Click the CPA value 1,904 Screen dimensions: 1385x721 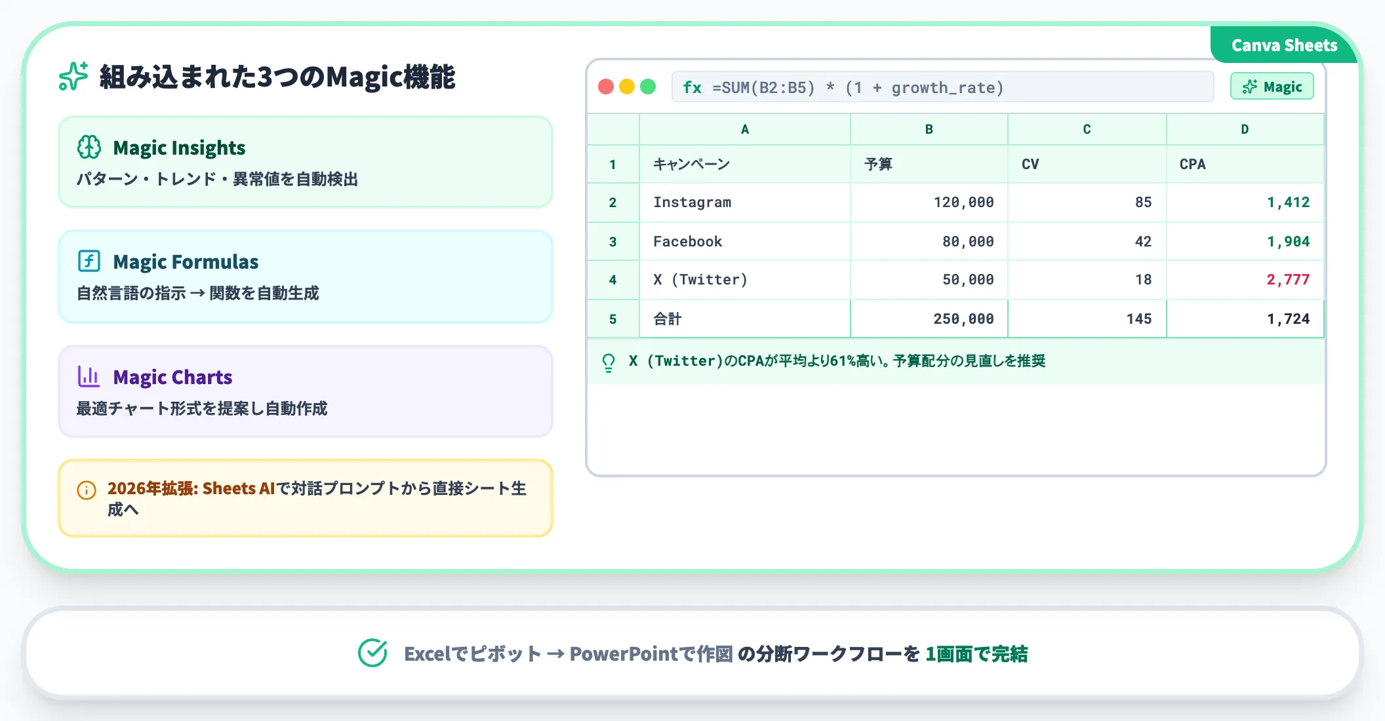(1245, 241)
